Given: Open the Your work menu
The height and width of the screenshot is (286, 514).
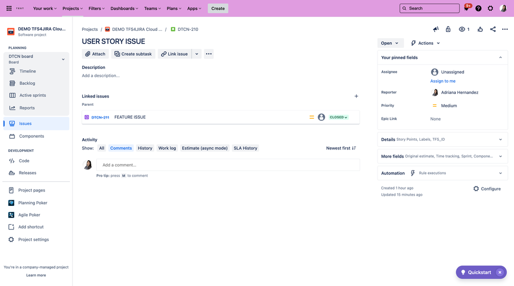Looking at the screenshot, I should [45, 9].
